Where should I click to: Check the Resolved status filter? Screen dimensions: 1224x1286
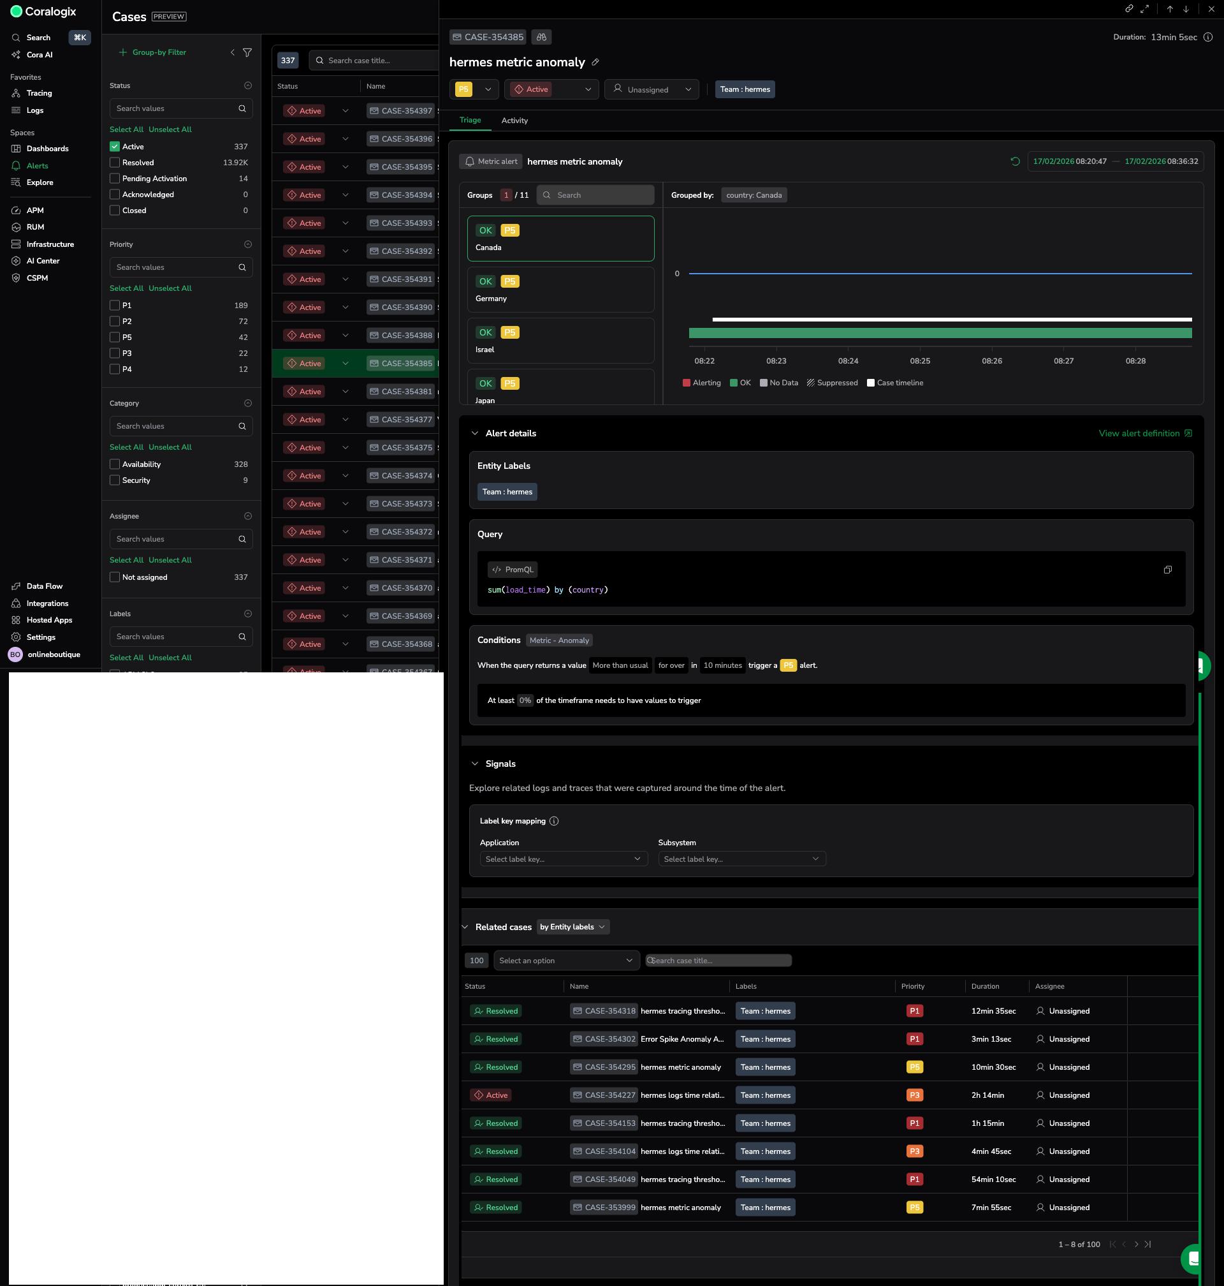pos(115,163)
